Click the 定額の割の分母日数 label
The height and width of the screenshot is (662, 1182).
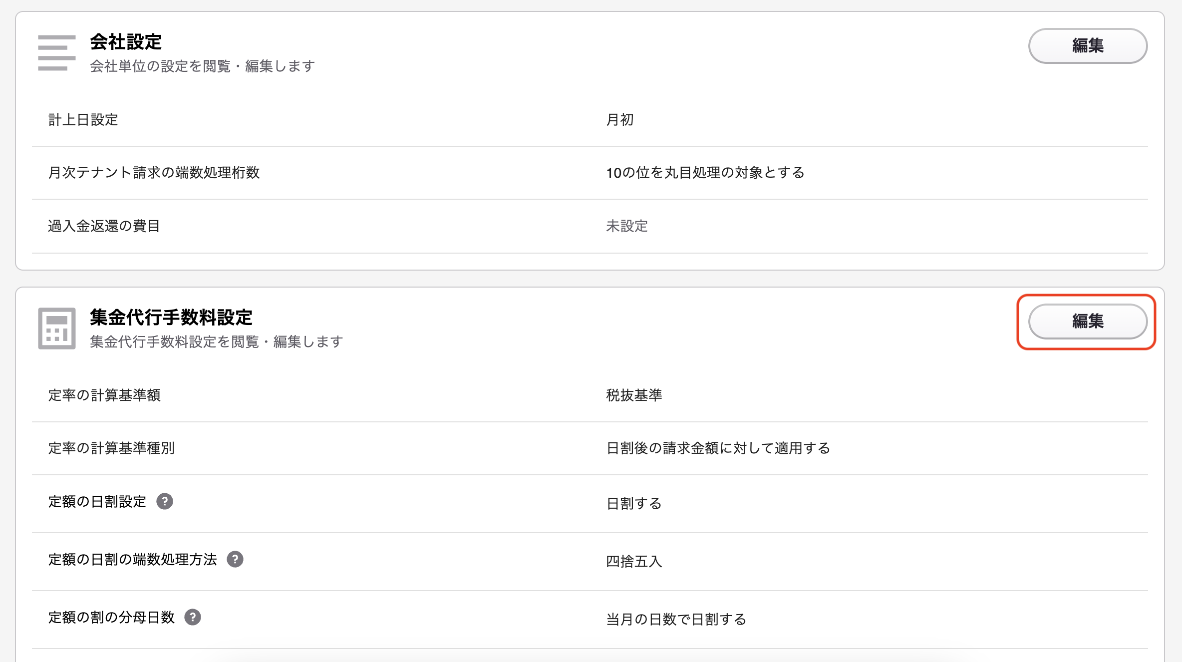coord(111,617)
